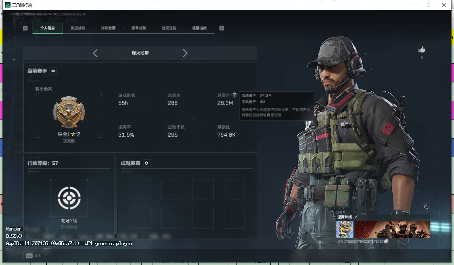
Task: Go to previous game mode with left arrow
Action: (95, 53)
